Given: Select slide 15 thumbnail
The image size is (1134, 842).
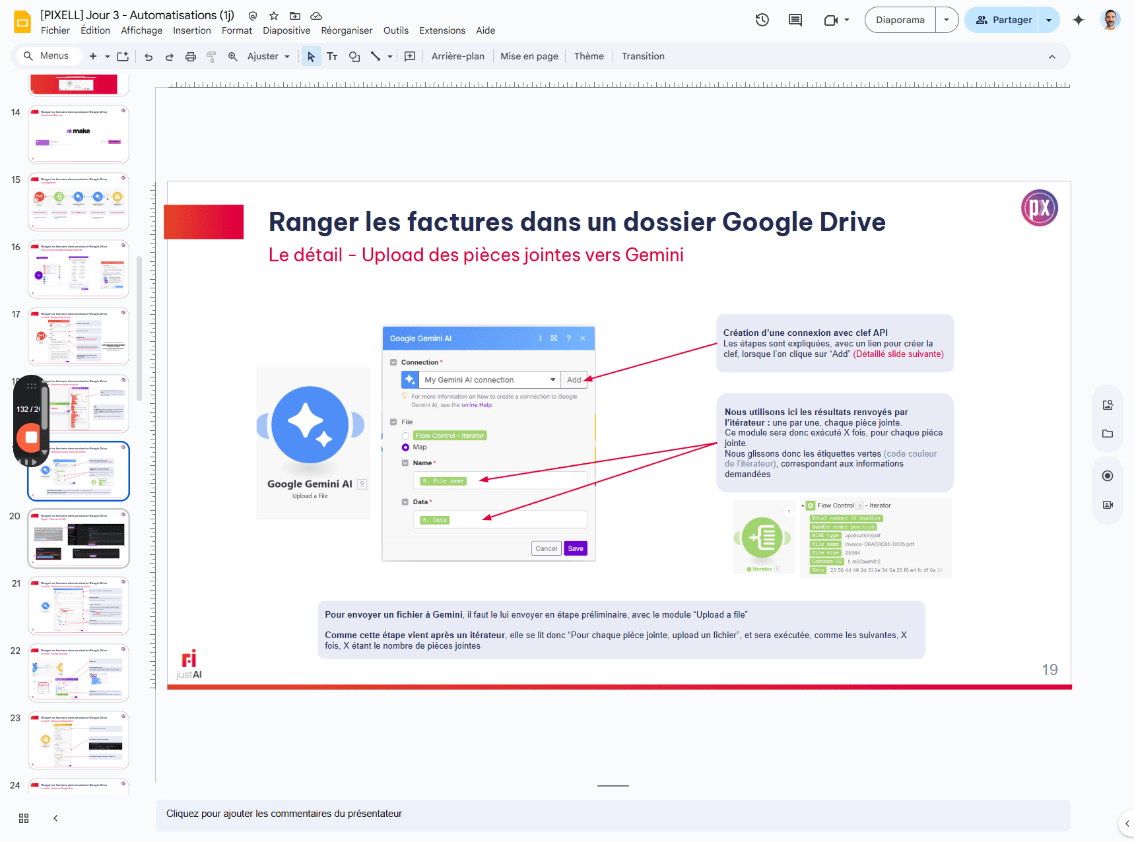Looking at the screenshot, I should pyautogui.click(x=79, y=202).
